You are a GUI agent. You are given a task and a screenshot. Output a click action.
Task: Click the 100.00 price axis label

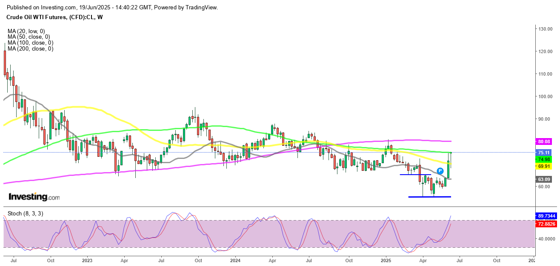point(545,96)
